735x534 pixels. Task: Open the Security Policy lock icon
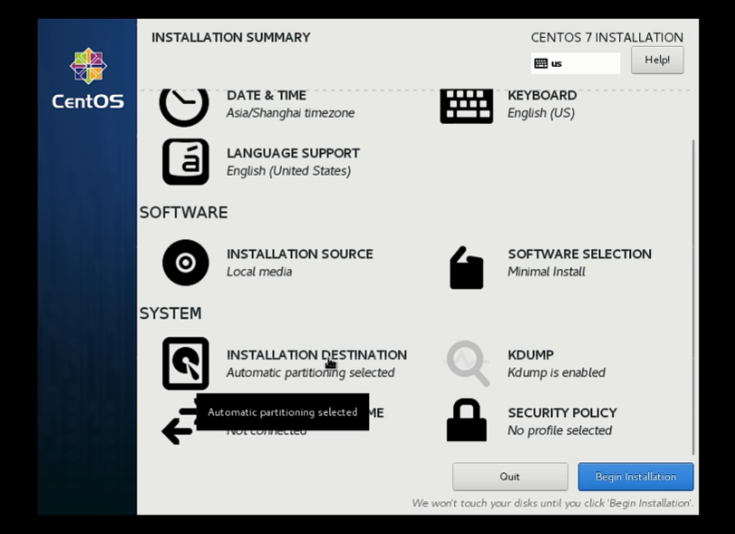point(466,420)
